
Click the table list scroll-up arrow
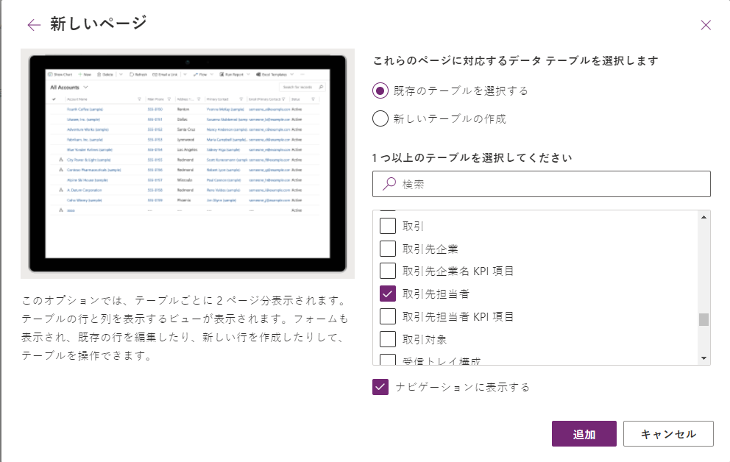point(704,217)
